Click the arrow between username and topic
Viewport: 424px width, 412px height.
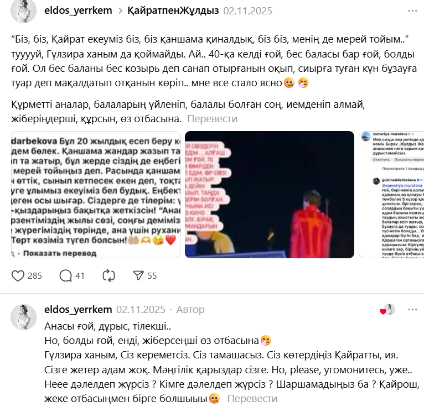[x=121, y=11]
